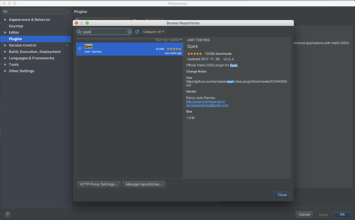
Task: Close the Browse Repositories dialog
Action: click(x=282, y=195)
